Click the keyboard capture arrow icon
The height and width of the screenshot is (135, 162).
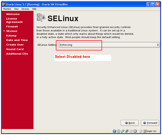click(x=145, y=131)
